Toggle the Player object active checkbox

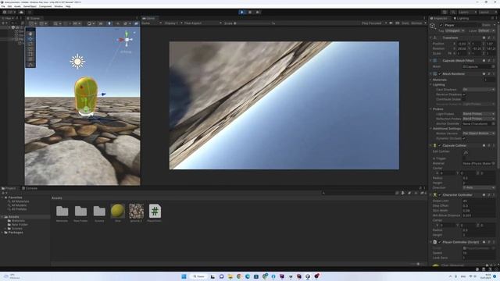441,25
